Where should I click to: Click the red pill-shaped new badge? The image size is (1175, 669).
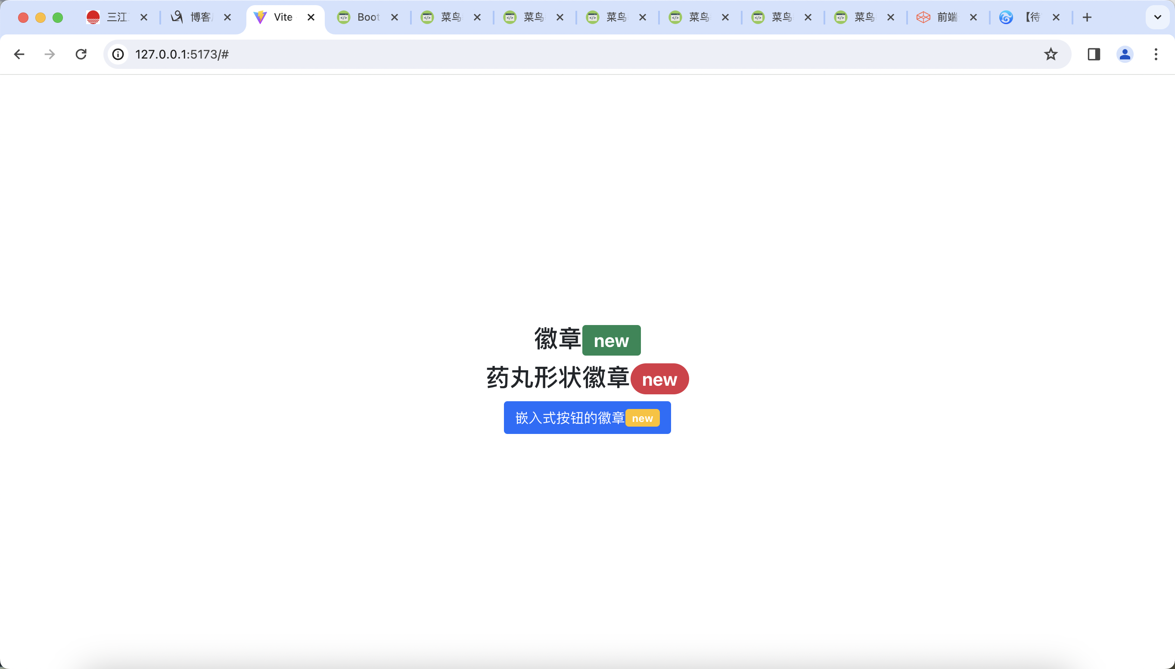660,379
